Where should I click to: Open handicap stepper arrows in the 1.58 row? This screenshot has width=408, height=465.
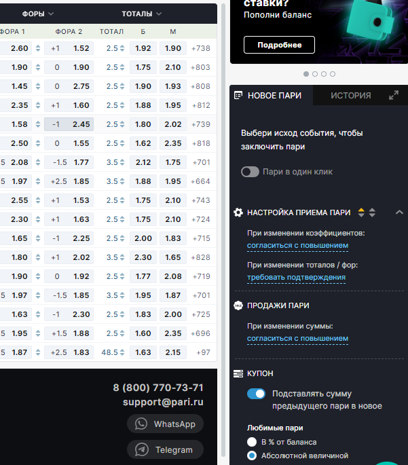point(38,124)
